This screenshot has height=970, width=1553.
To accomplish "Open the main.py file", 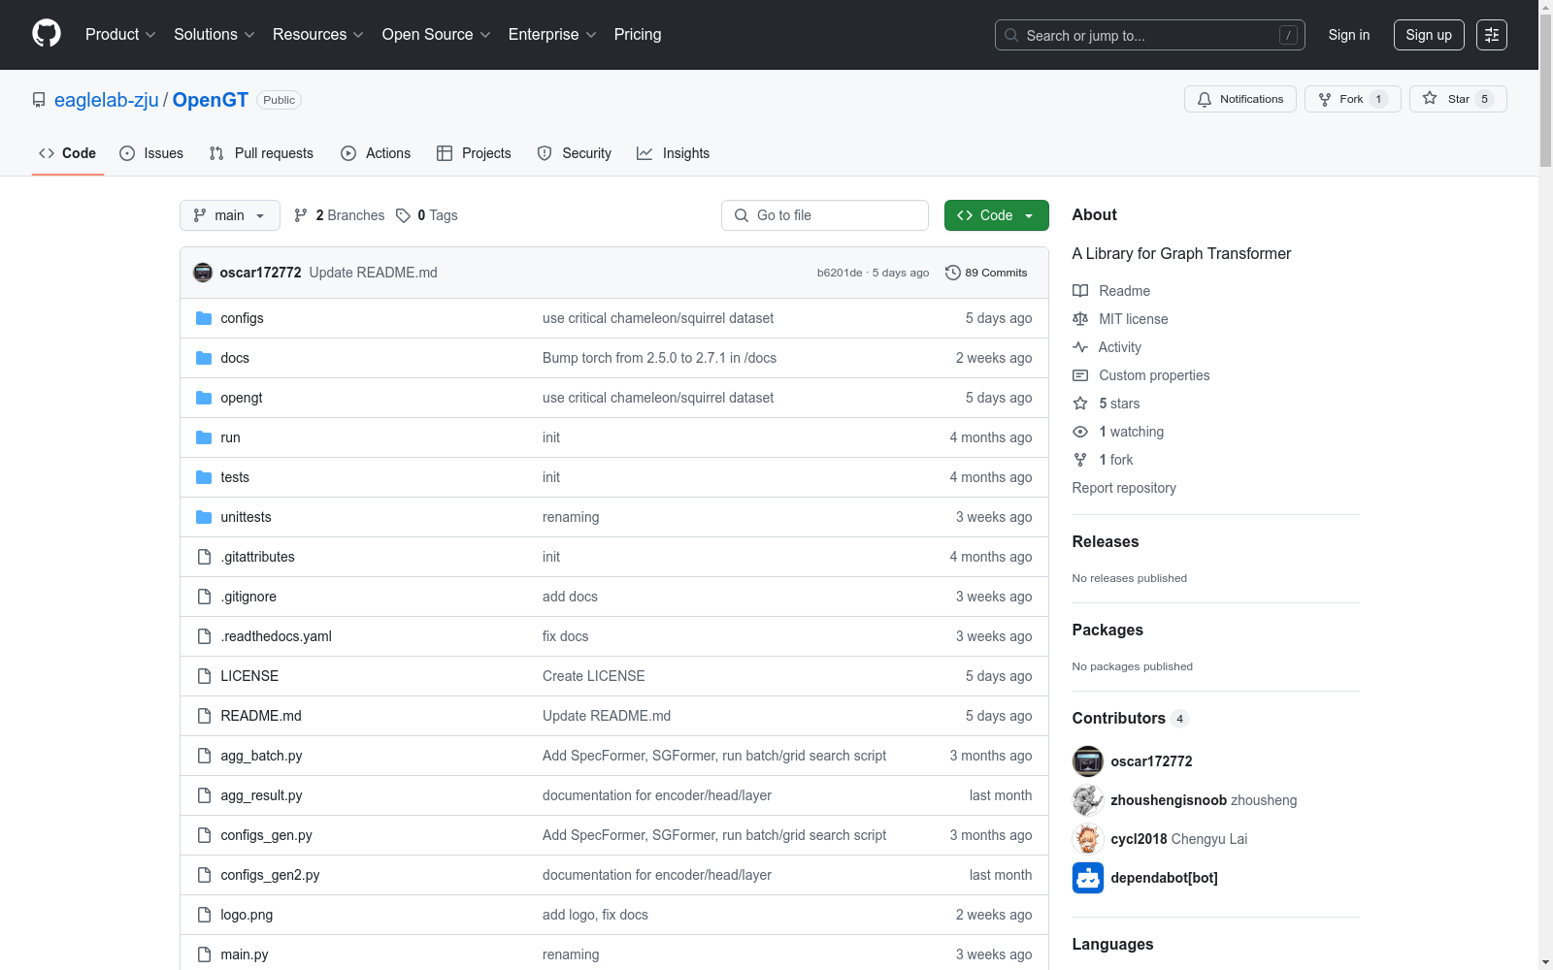I will point(245,954).
